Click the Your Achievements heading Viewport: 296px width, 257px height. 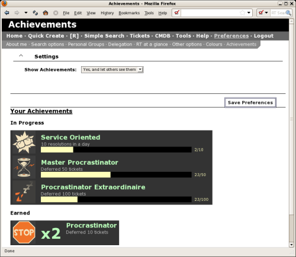click(x=41, y=111)
